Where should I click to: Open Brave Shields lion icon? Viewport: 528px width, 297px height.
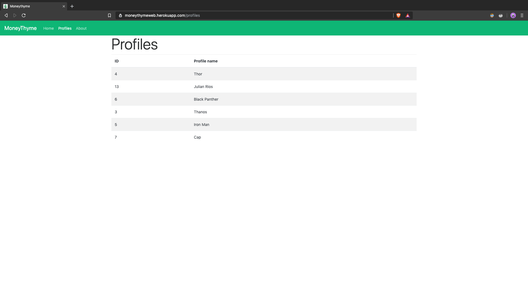coord(398,15)
